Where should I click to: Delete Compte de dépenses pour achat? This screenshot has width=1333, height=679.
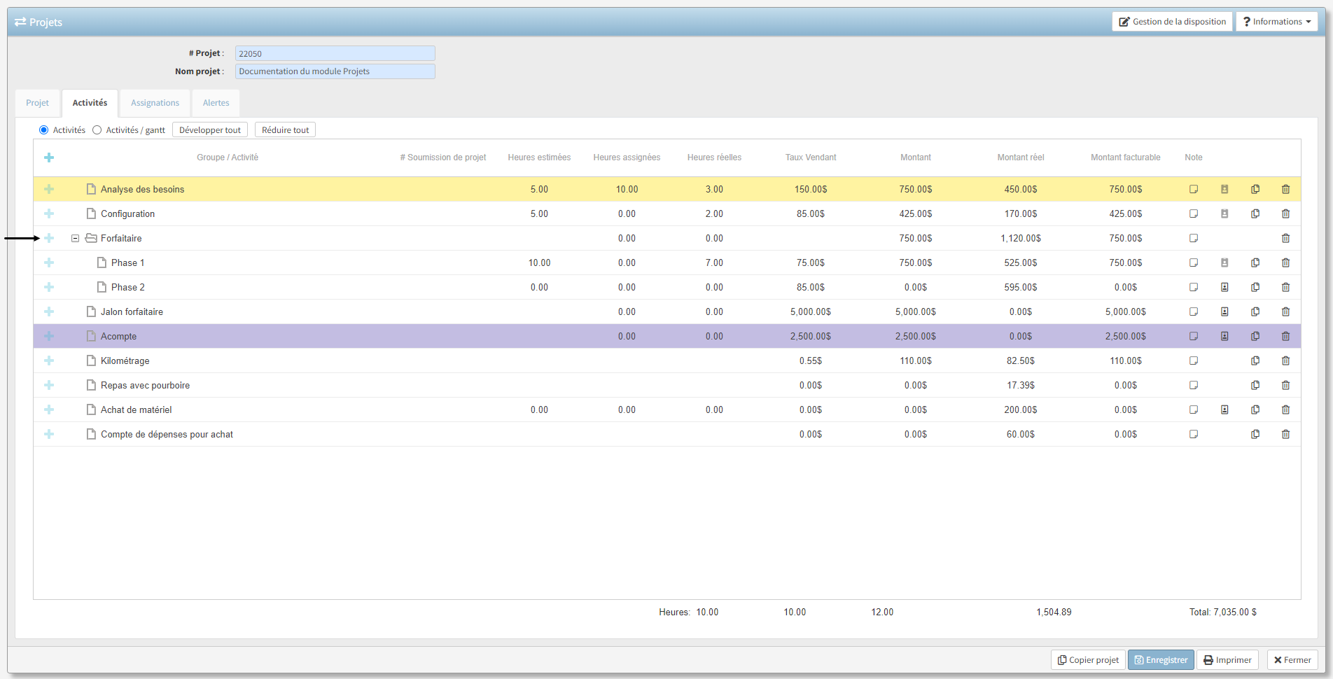(x=1285, y=434)
